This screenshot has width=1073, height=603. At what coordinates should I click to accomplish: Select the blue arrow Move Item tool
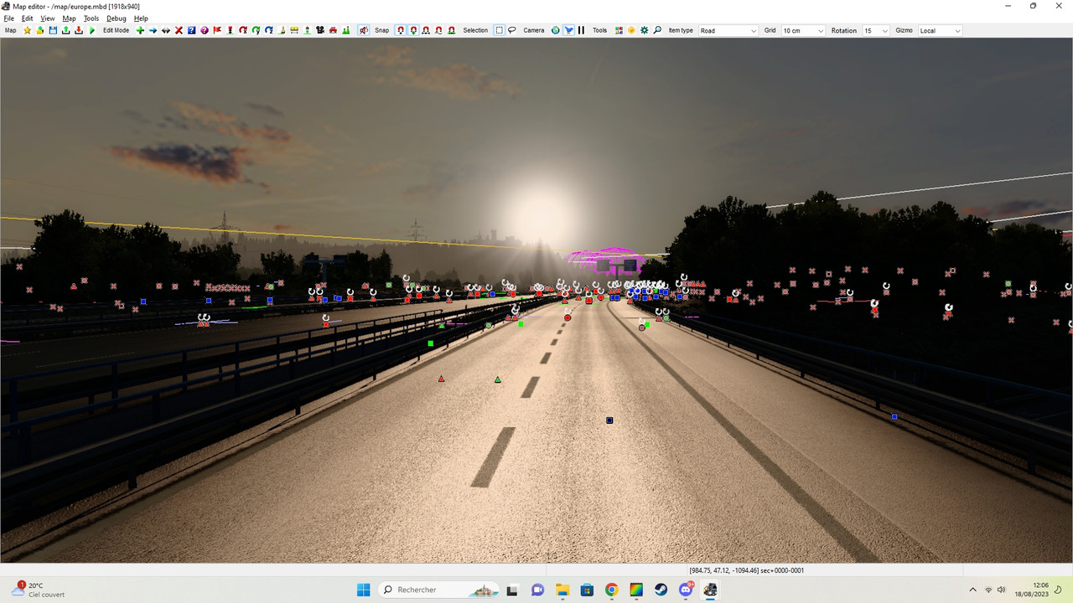coord(153,30)
